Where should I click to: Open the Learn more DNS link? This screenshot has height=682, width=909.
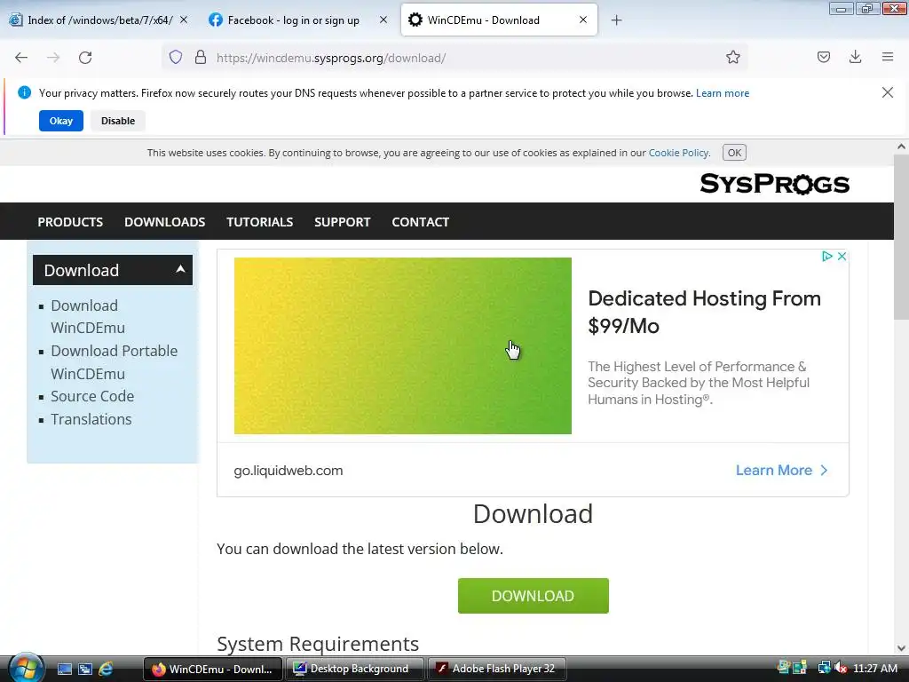point(723,92)
